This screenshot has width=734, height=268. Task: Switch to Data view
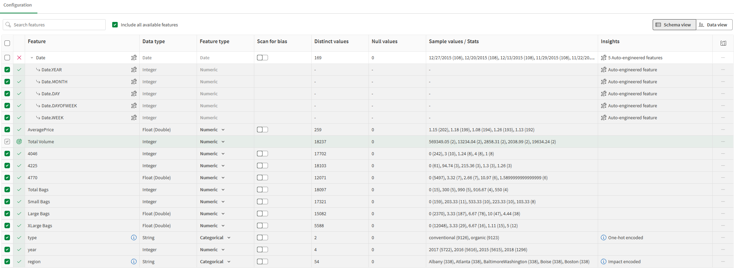(714, 25)
